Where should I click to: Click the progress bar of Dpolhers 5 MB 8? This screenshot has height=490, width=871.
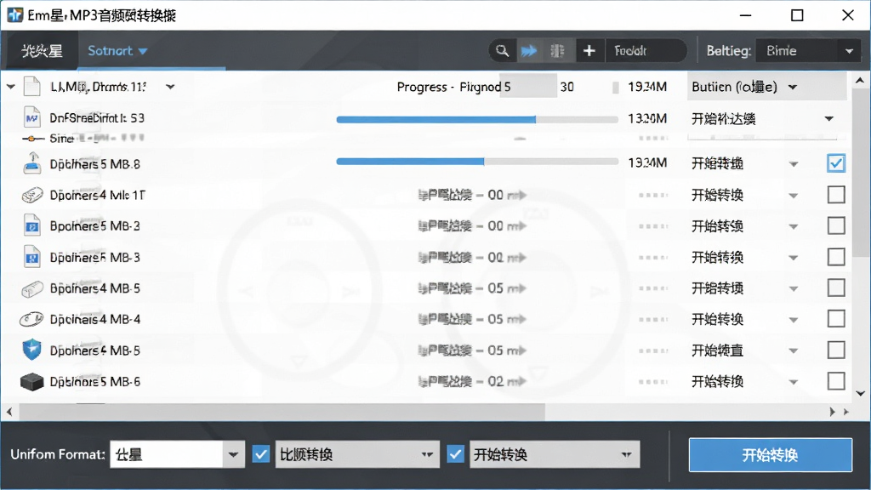point(477,162)
